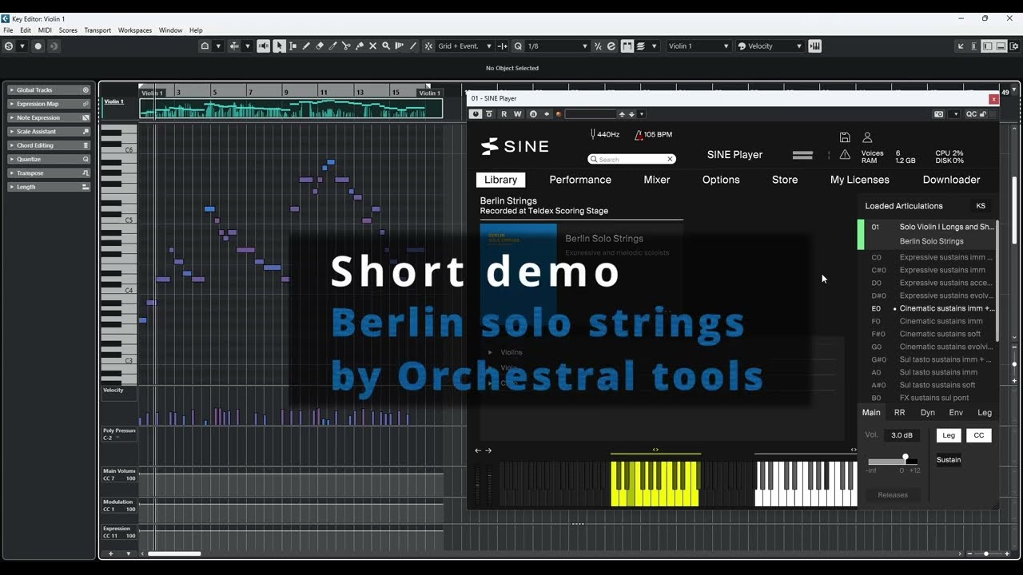1023x575 pixels.
Task: Open the MIDI menu
Action: pos(45,30)
